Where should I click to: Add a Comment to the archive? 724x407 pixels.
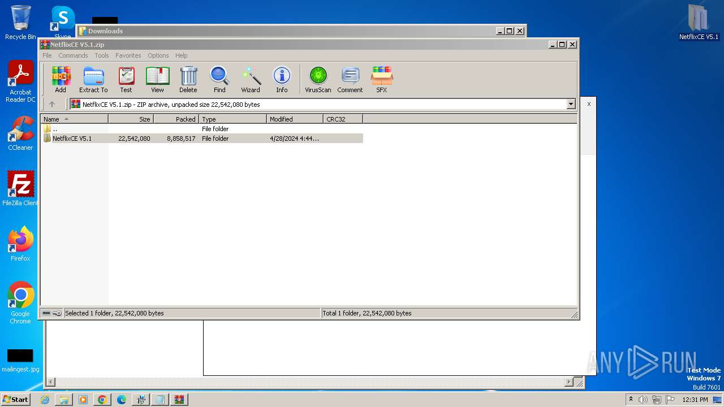click(350, 79)
